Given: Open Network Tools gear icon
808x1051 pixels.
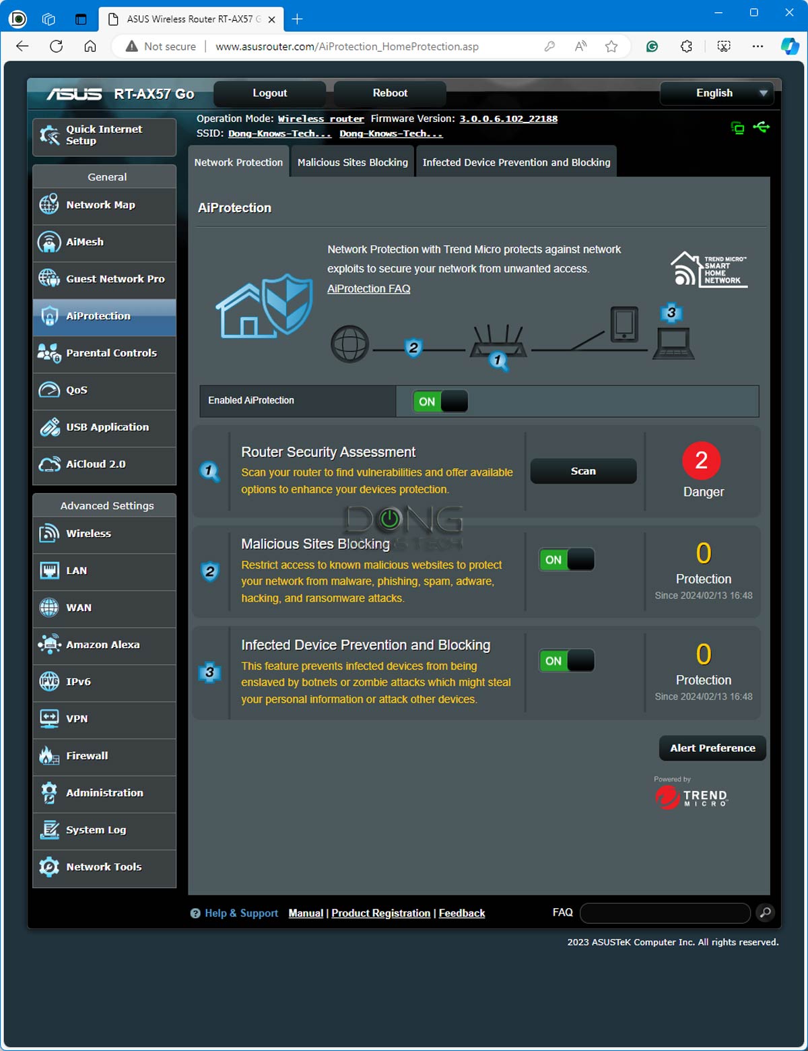Looking at the screenshot, I should pos(49,867).
